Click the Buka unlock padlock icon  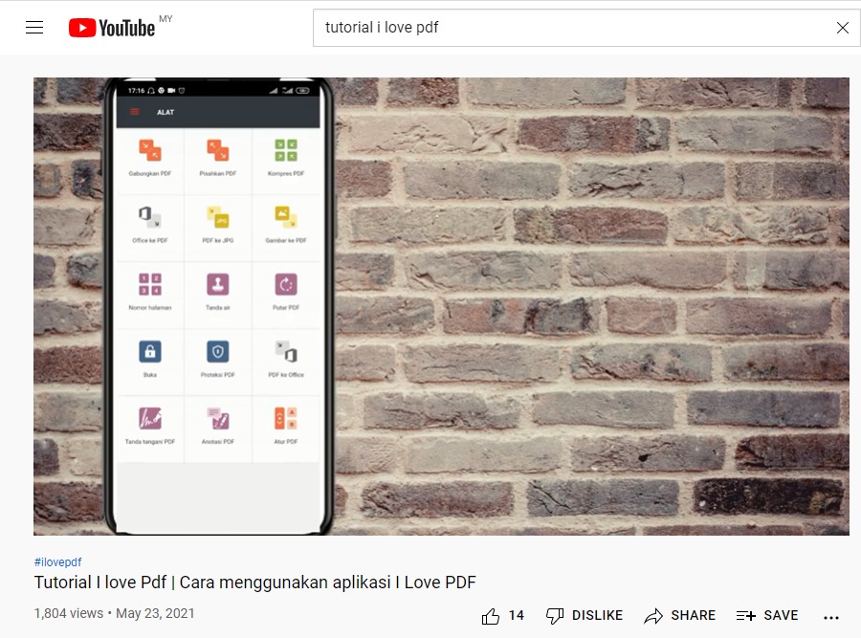pyautogui.click(x=150, y=351)
